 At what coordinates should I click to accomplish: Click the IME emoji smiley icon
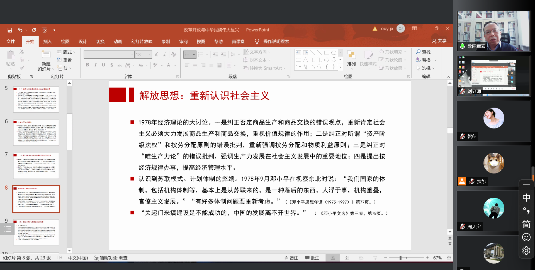coord(526,237)
